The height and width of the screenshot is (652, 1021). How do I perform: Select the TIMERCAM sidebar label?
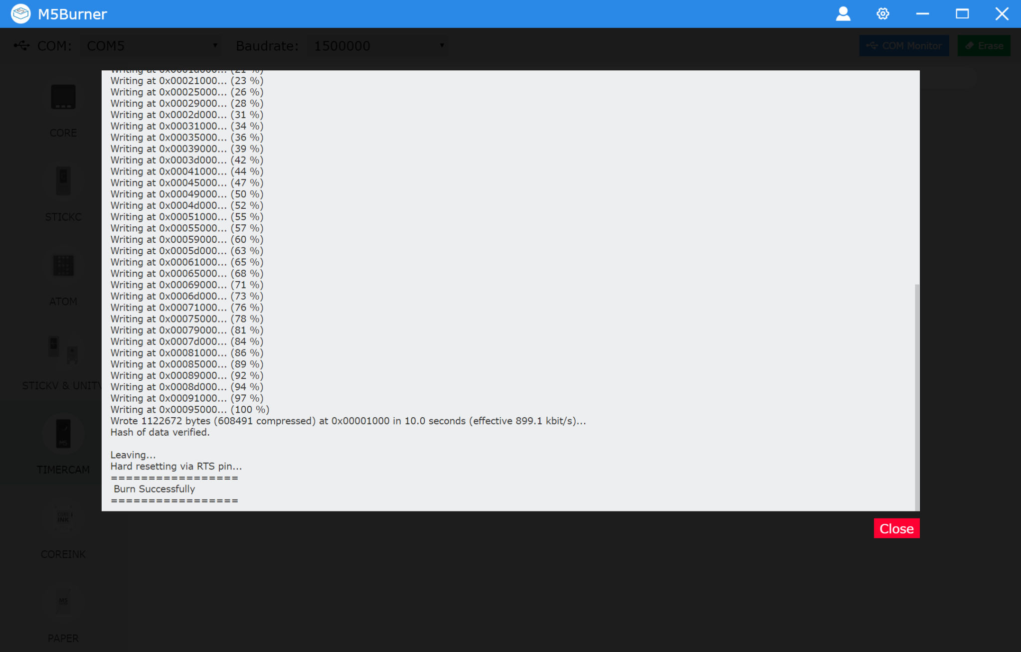(63, 470)
